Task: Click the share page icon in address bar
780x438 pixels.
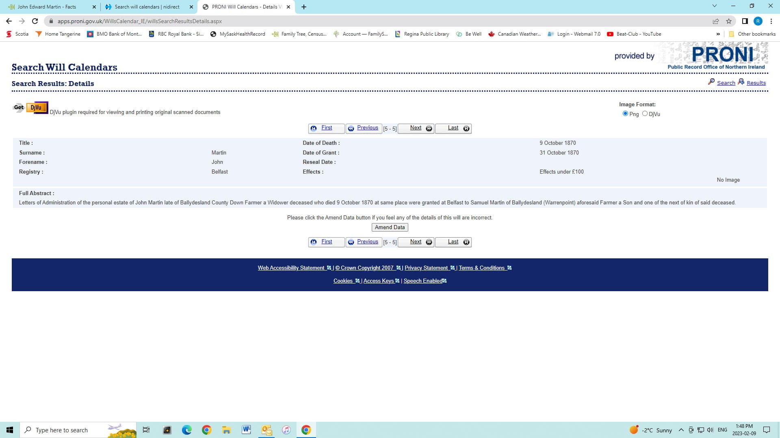Action: point(716,21)
